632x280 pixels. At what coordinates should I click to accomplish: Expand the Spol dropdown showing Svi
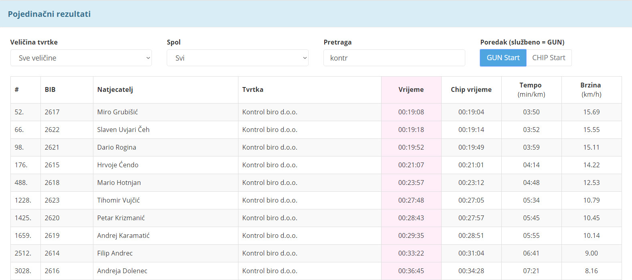[x=238, y=58]
